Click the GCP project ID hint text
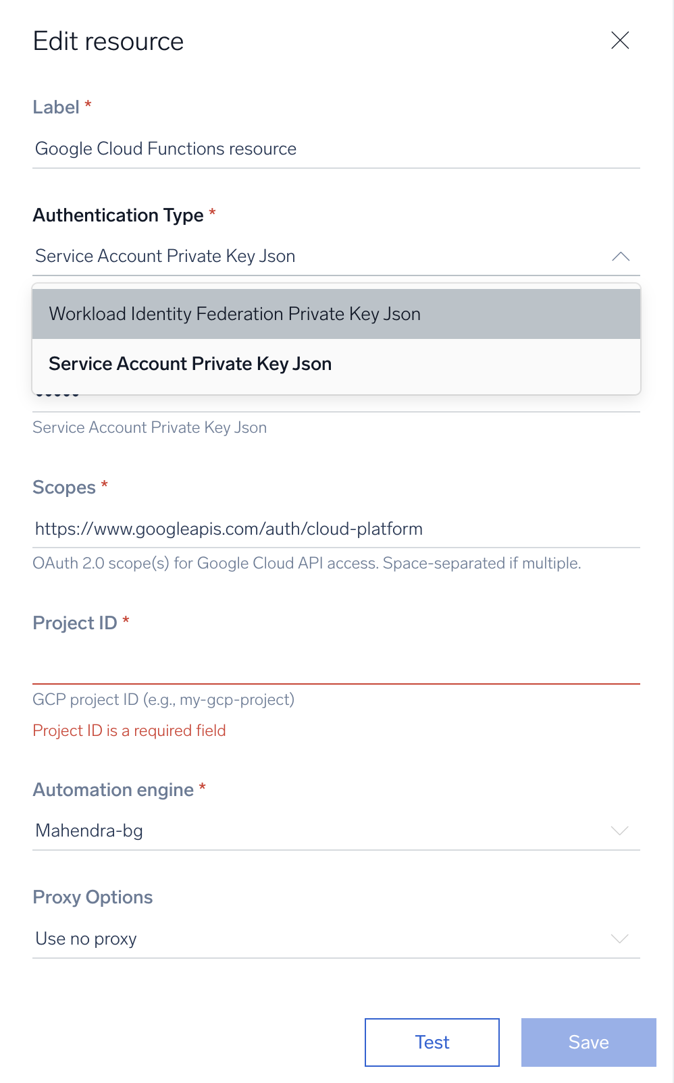This screenshot has height=1083, width=674. (x=163, y=699)
